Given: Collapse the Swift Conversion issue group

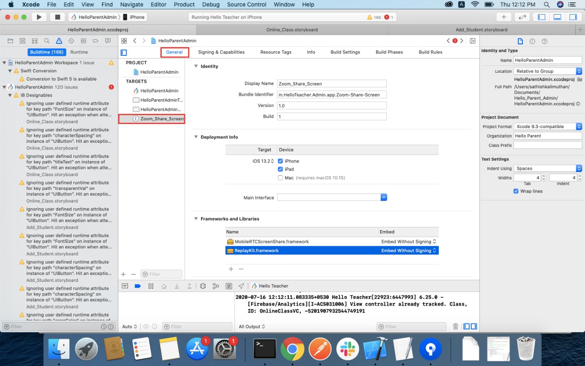Looking at the screenshot, I should 10,71.
